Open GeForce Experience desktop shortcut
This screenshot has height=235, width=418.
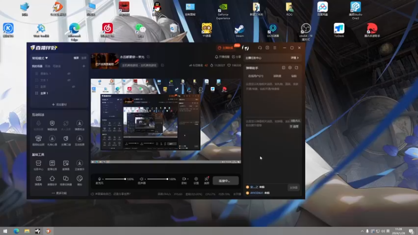click(x=223, y=11)
